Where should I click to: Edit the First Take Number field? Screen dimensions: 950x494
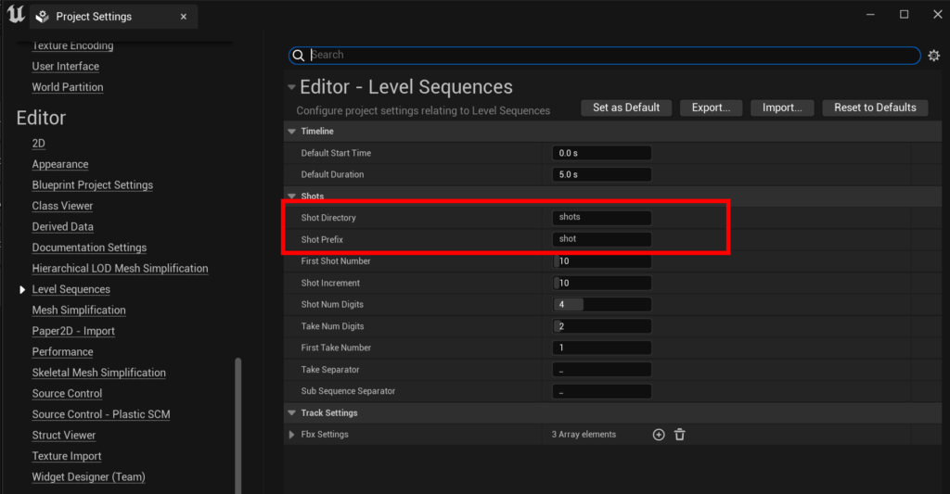tap(601, 348)
